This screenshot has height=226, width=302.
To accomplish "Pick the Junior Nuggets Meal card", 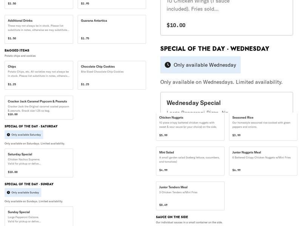I will tap(263, 161).
